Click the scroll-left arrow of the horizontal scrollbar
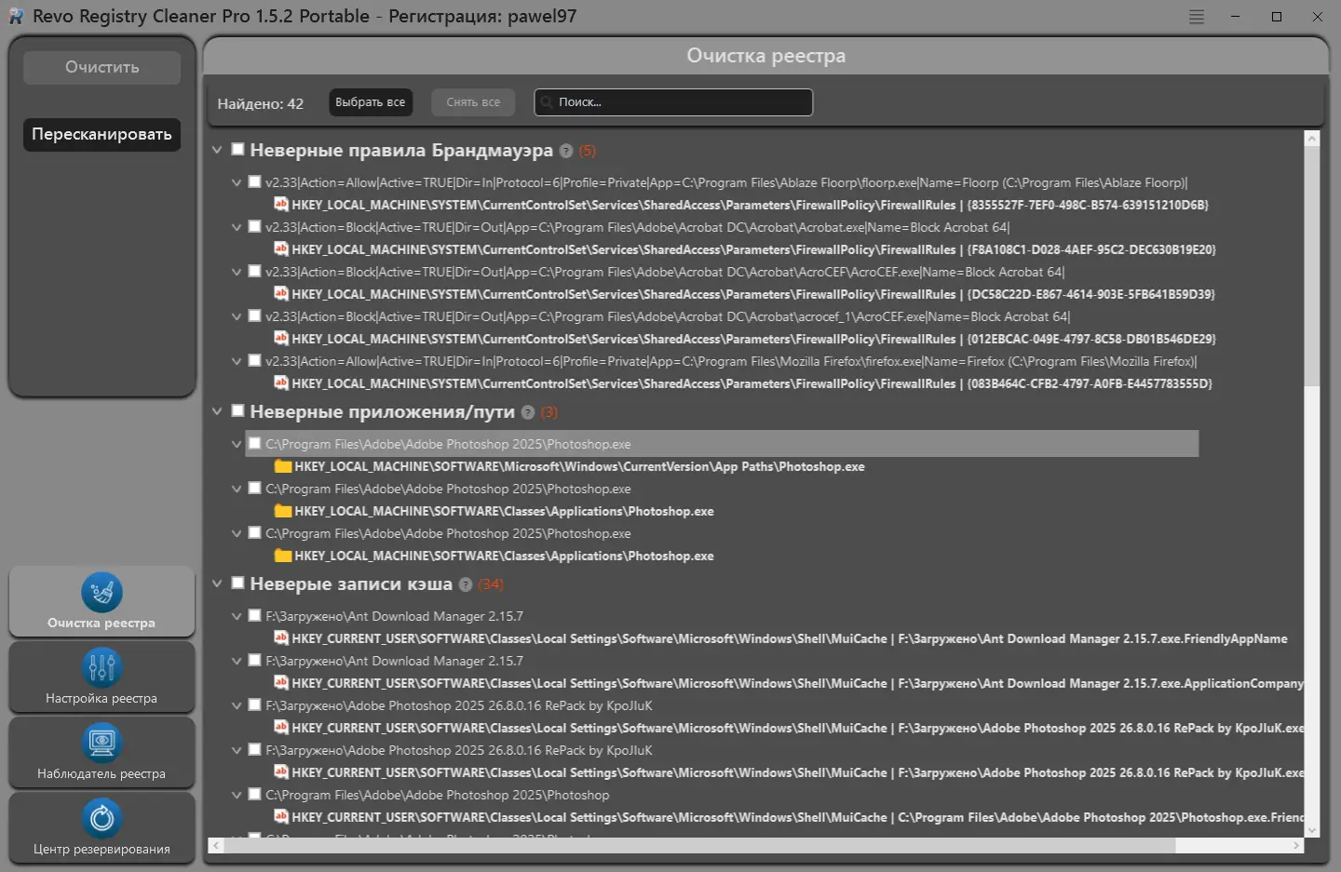Screen dimensions: 1341x872 [x=216, y=845]
